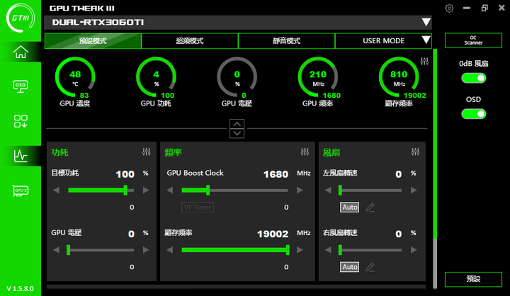Select the 超頻模式 tab
Screen dimensions: 510x296
(190, 41)
